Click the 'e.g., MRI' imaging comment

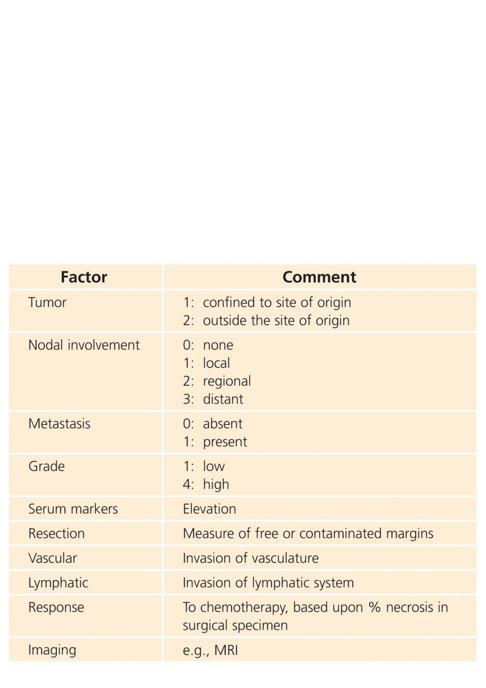coord(210,650)
